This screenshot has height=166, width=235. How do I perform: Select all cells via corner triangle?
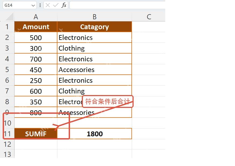pyautogui.click(x=9, y=17)
